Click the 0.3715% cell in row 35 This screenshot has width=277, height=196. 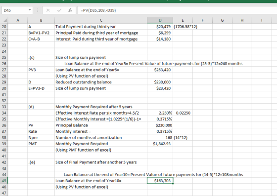[160, 119]
